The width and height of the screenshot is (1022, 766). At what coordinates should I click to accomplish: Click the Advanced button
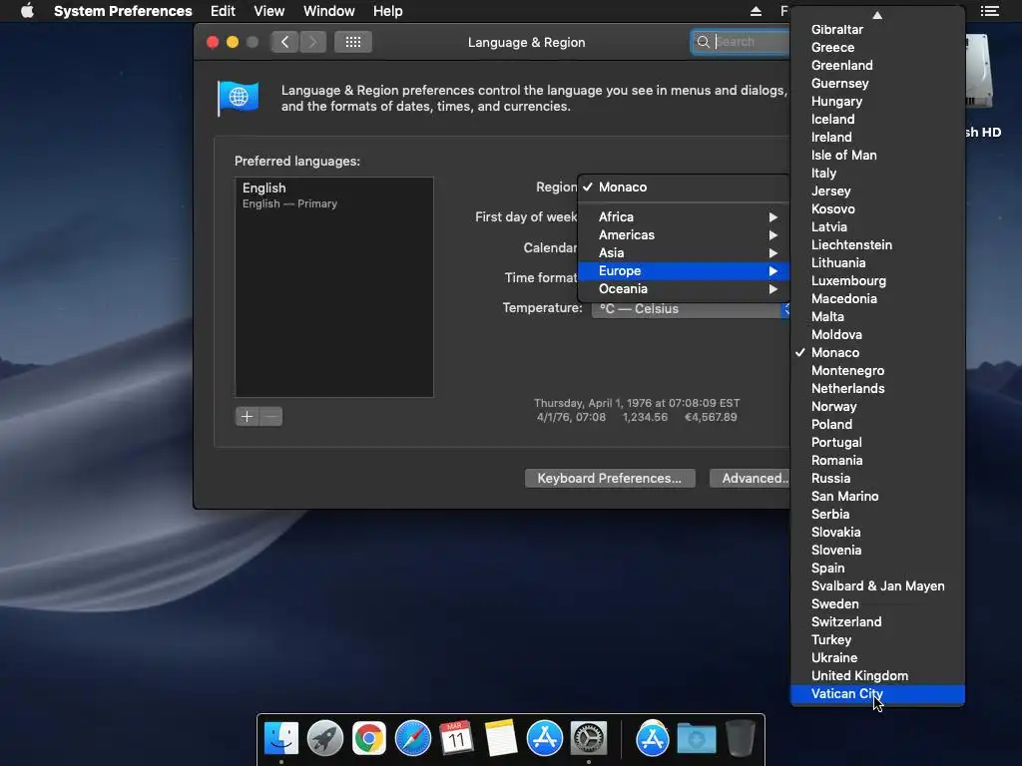tap(751, 478)
